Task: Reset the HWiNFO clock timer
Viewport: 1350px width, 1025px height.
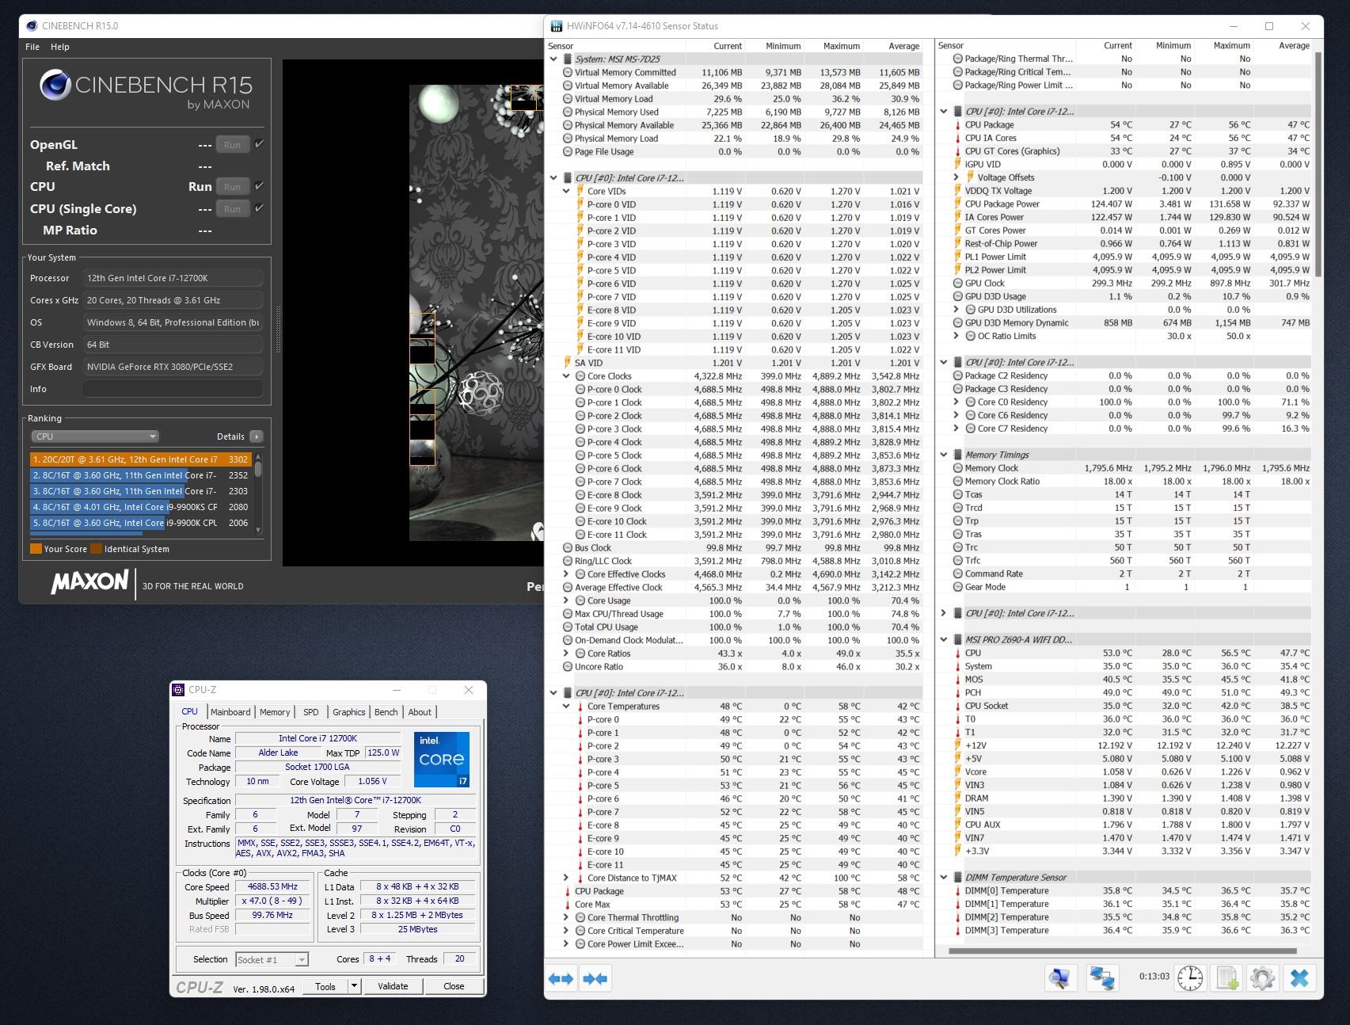Action: click(1189, 978)
